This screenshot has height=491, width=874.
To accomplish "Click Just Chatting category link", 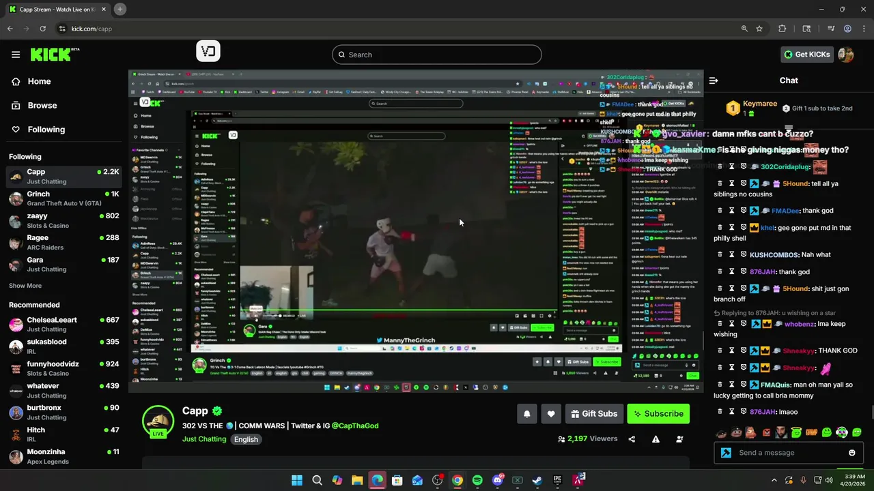I will pyautogui.click(x=204, y=439).
